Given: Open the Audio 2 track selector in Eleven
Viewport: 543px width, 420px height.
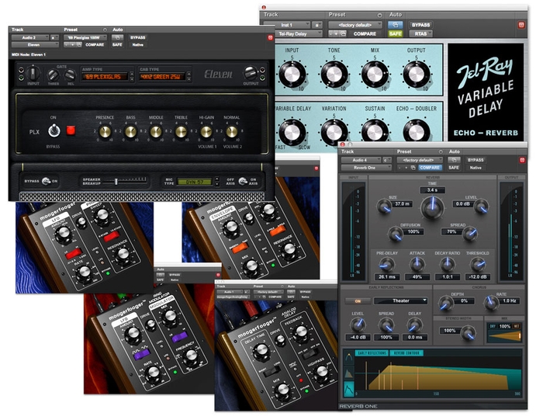Looking at the screenshot, I should pyautogui.click(x=30, y=37).
